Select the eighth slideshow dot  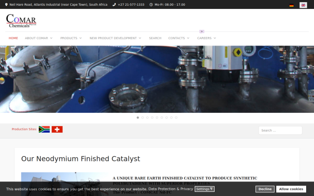point(172,118)
